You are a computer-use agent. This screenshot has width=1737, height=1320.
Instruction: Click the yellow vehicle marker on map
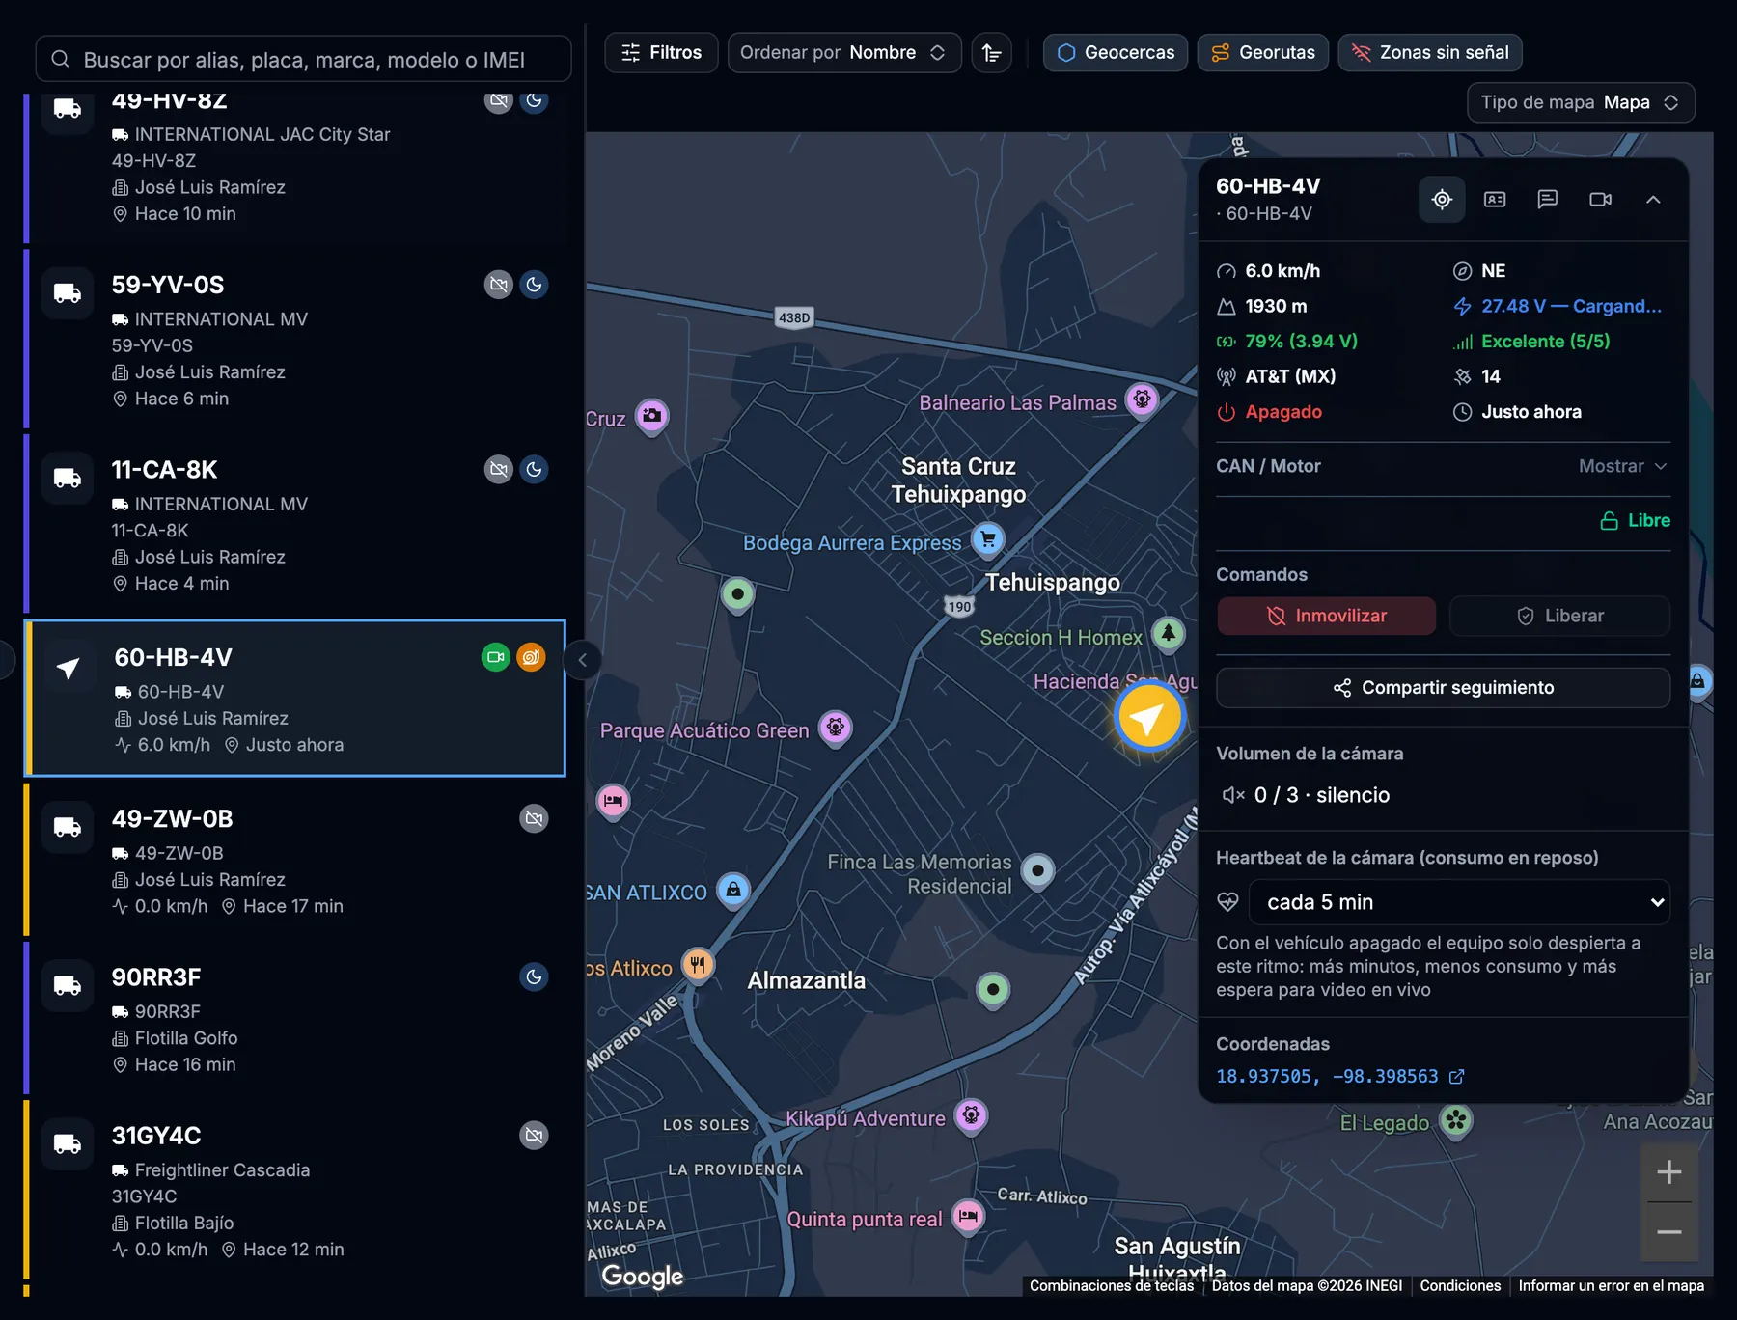(1148, 717)
